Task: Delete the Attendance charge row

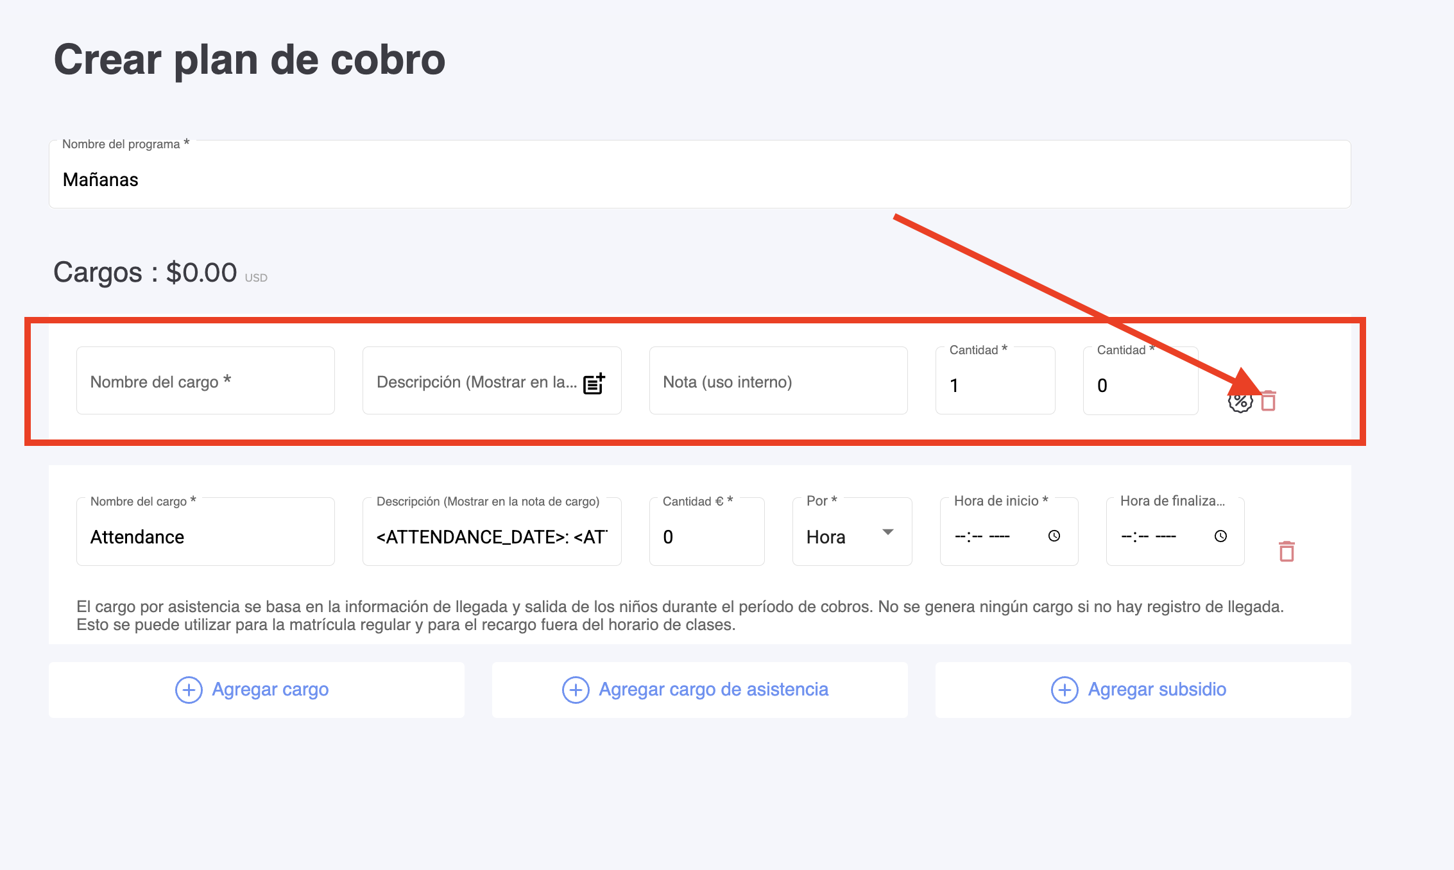Action: pos(1286,551)
